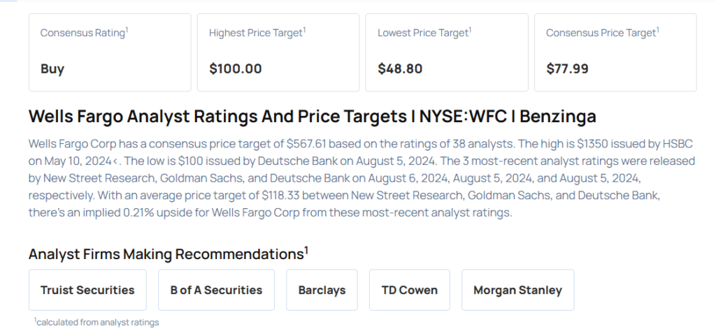Click the Analyst Firms Making Recommendations heading
The width and height of the screenshot is (716, 331).
[x=166, y=253]
